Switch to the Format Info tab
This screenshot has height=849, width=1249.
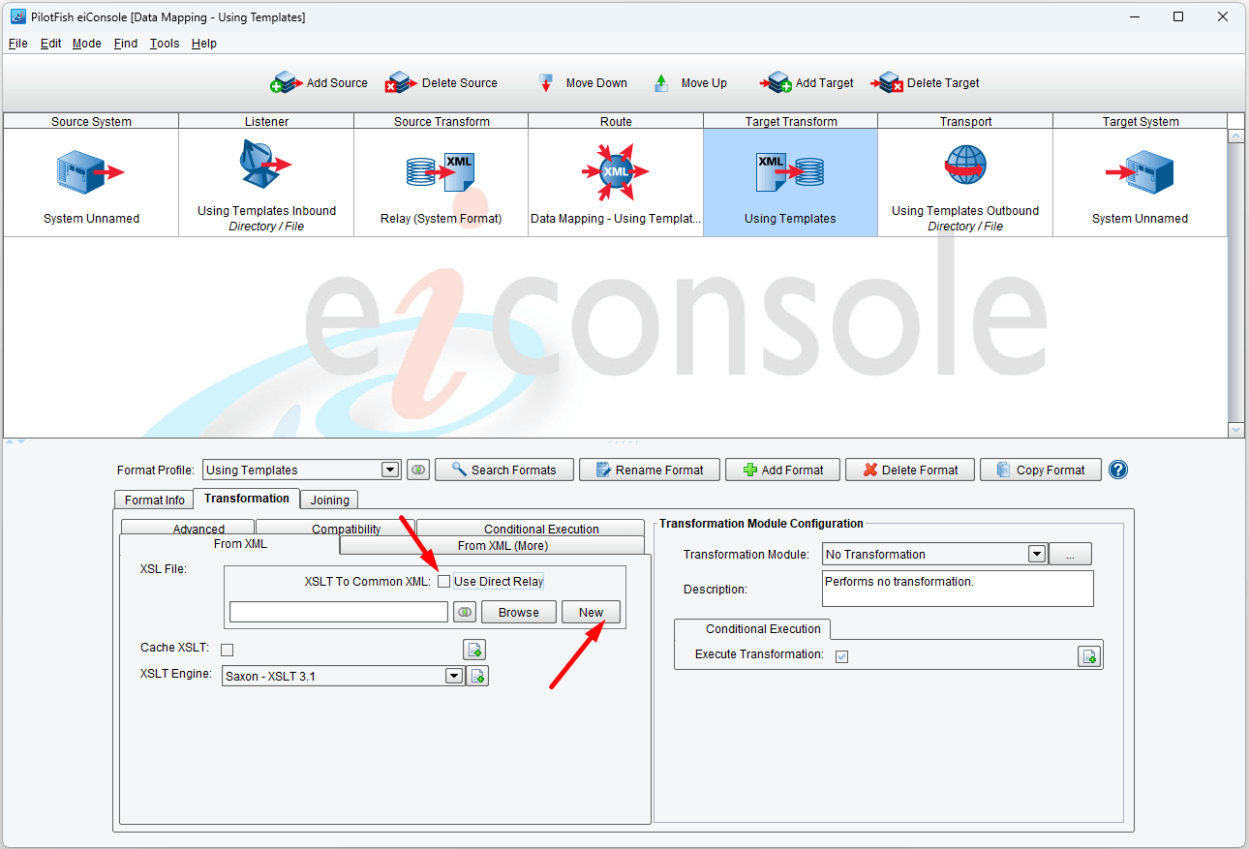[x=155, y=500]
